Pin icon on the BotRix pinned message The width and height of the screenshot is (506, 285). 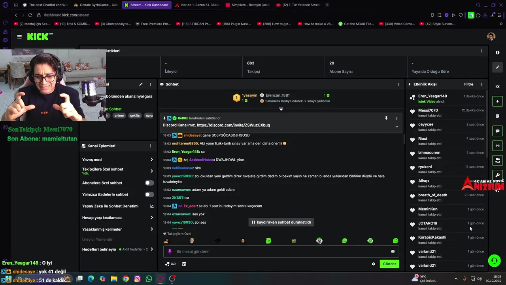pos(386,118)
